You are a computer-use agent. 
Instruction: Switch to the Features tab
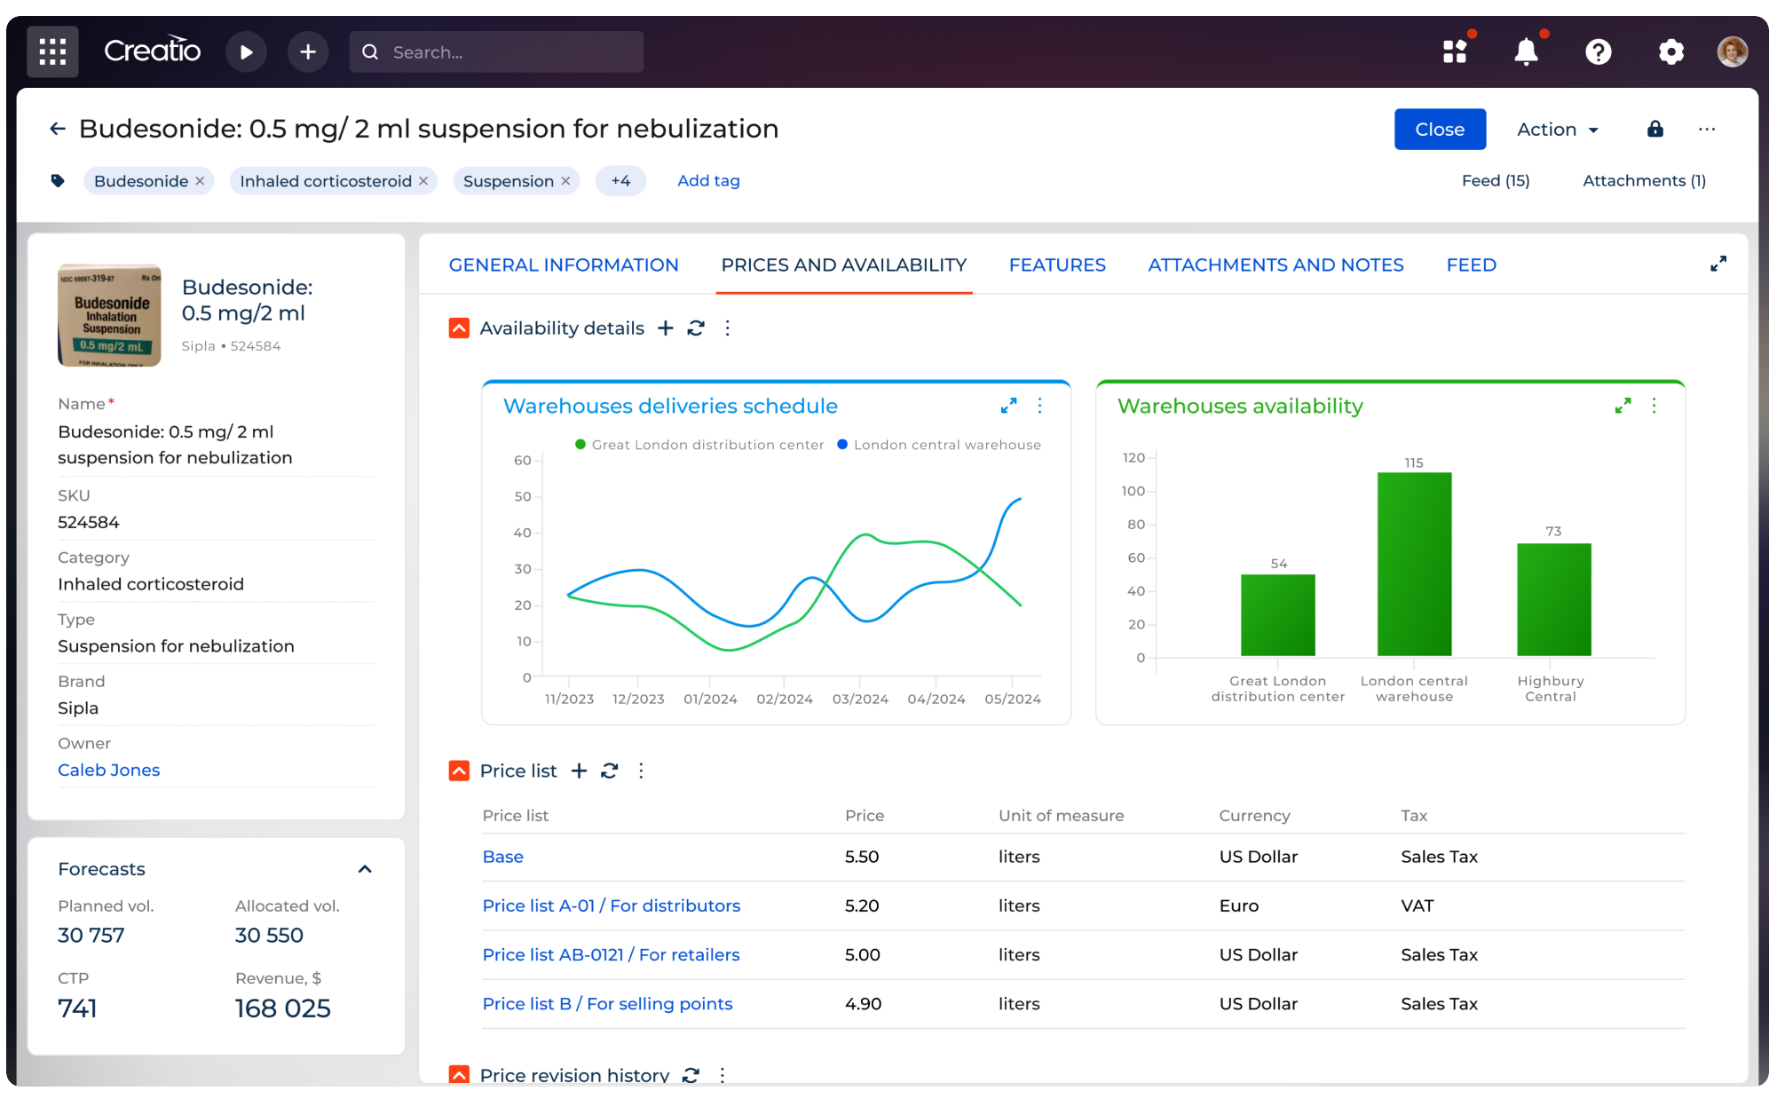pos(1056,265)
